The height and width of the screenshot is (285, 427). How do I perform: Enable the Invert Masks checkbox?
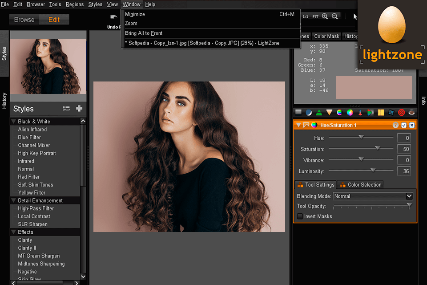(300, 216)
